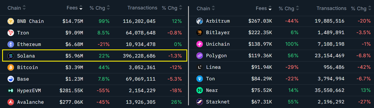The image size is (374, 108).
Task: Click the Near green logo icon
Action: (x=200, y=90)
